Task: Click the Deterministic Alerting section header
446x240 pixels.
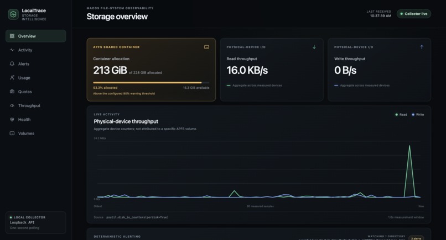Action: coord(117,236)
